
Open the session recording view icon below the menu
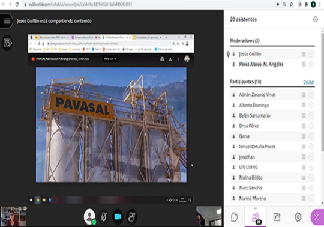(7, 43)
